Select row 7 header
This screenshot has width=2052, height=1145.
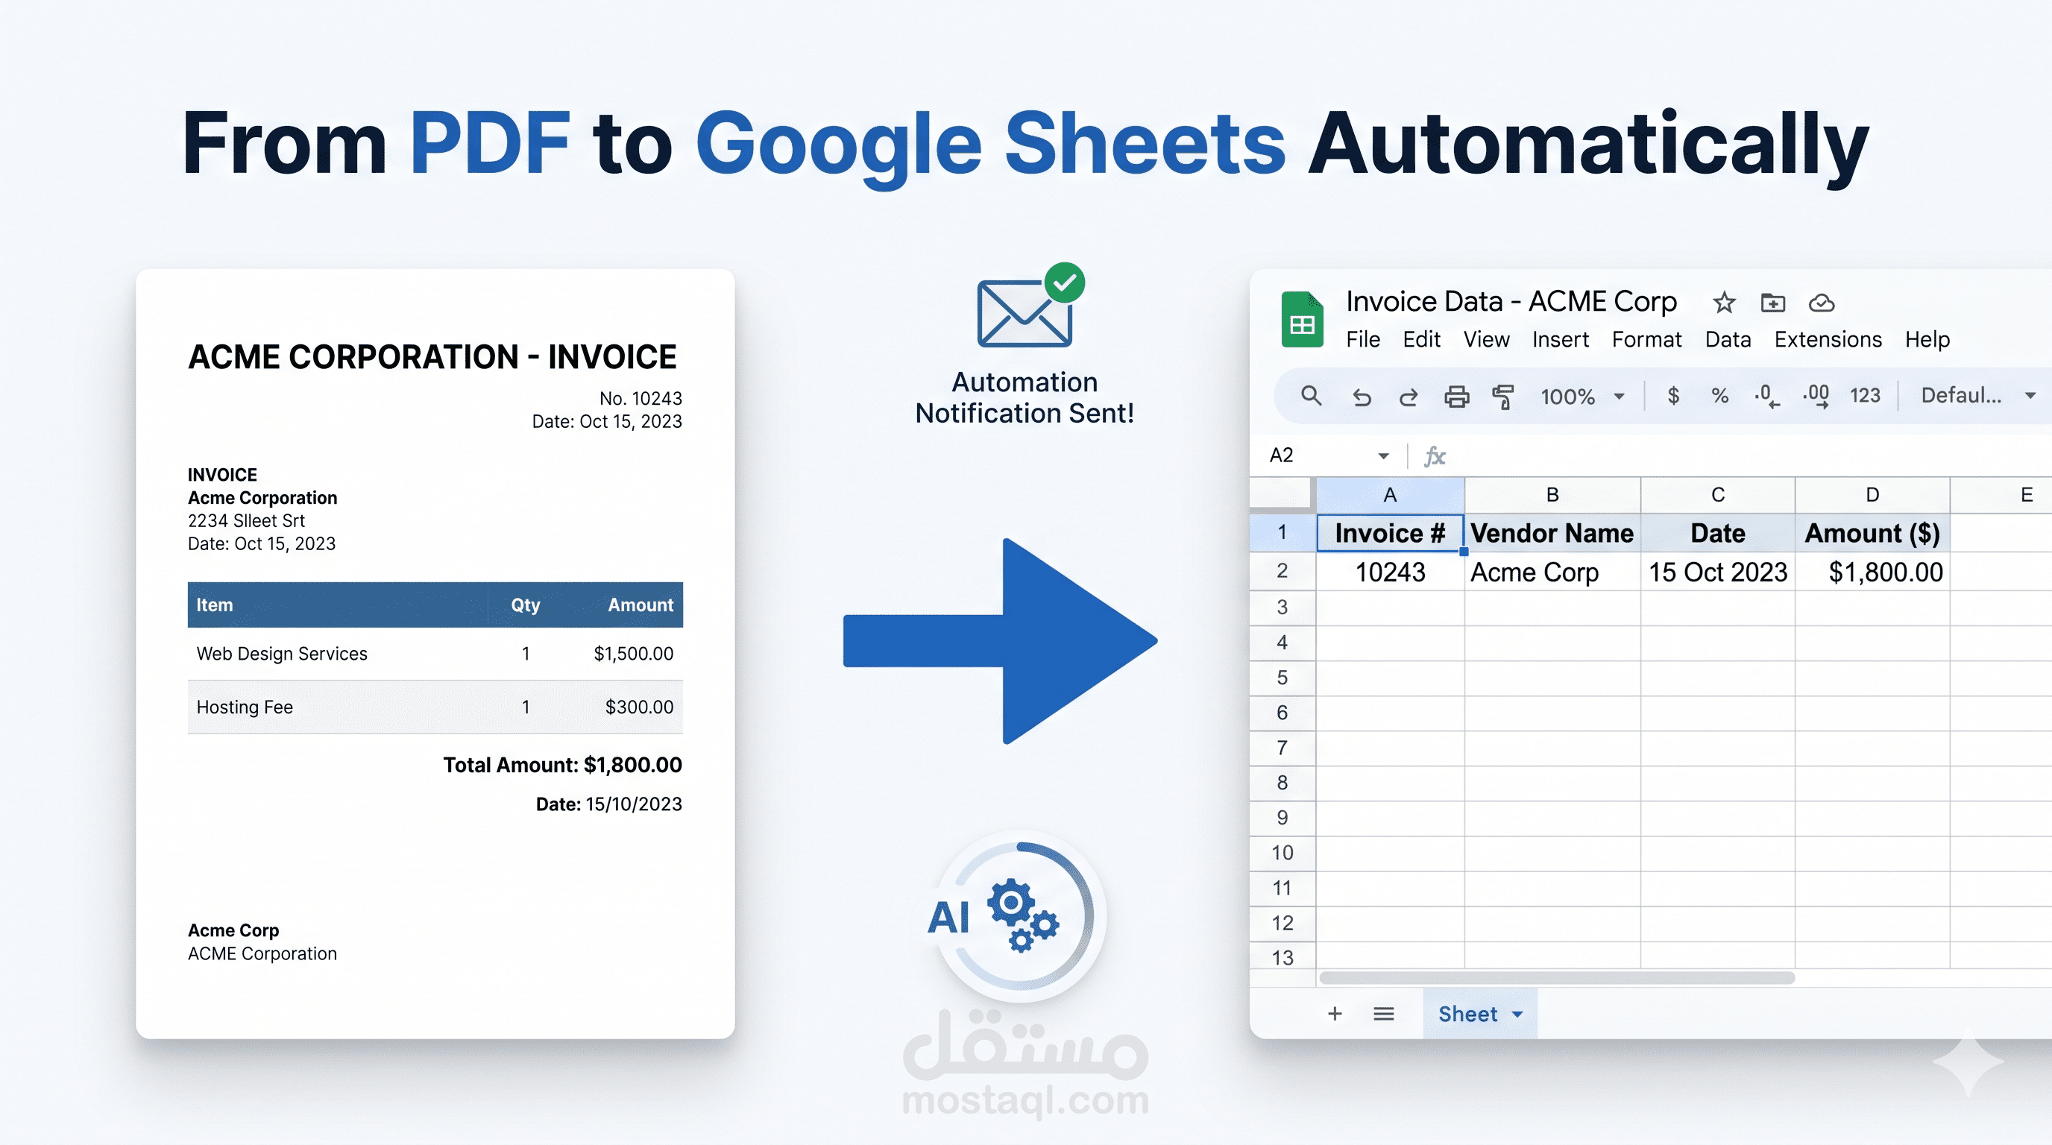[x=1282, y=748]
